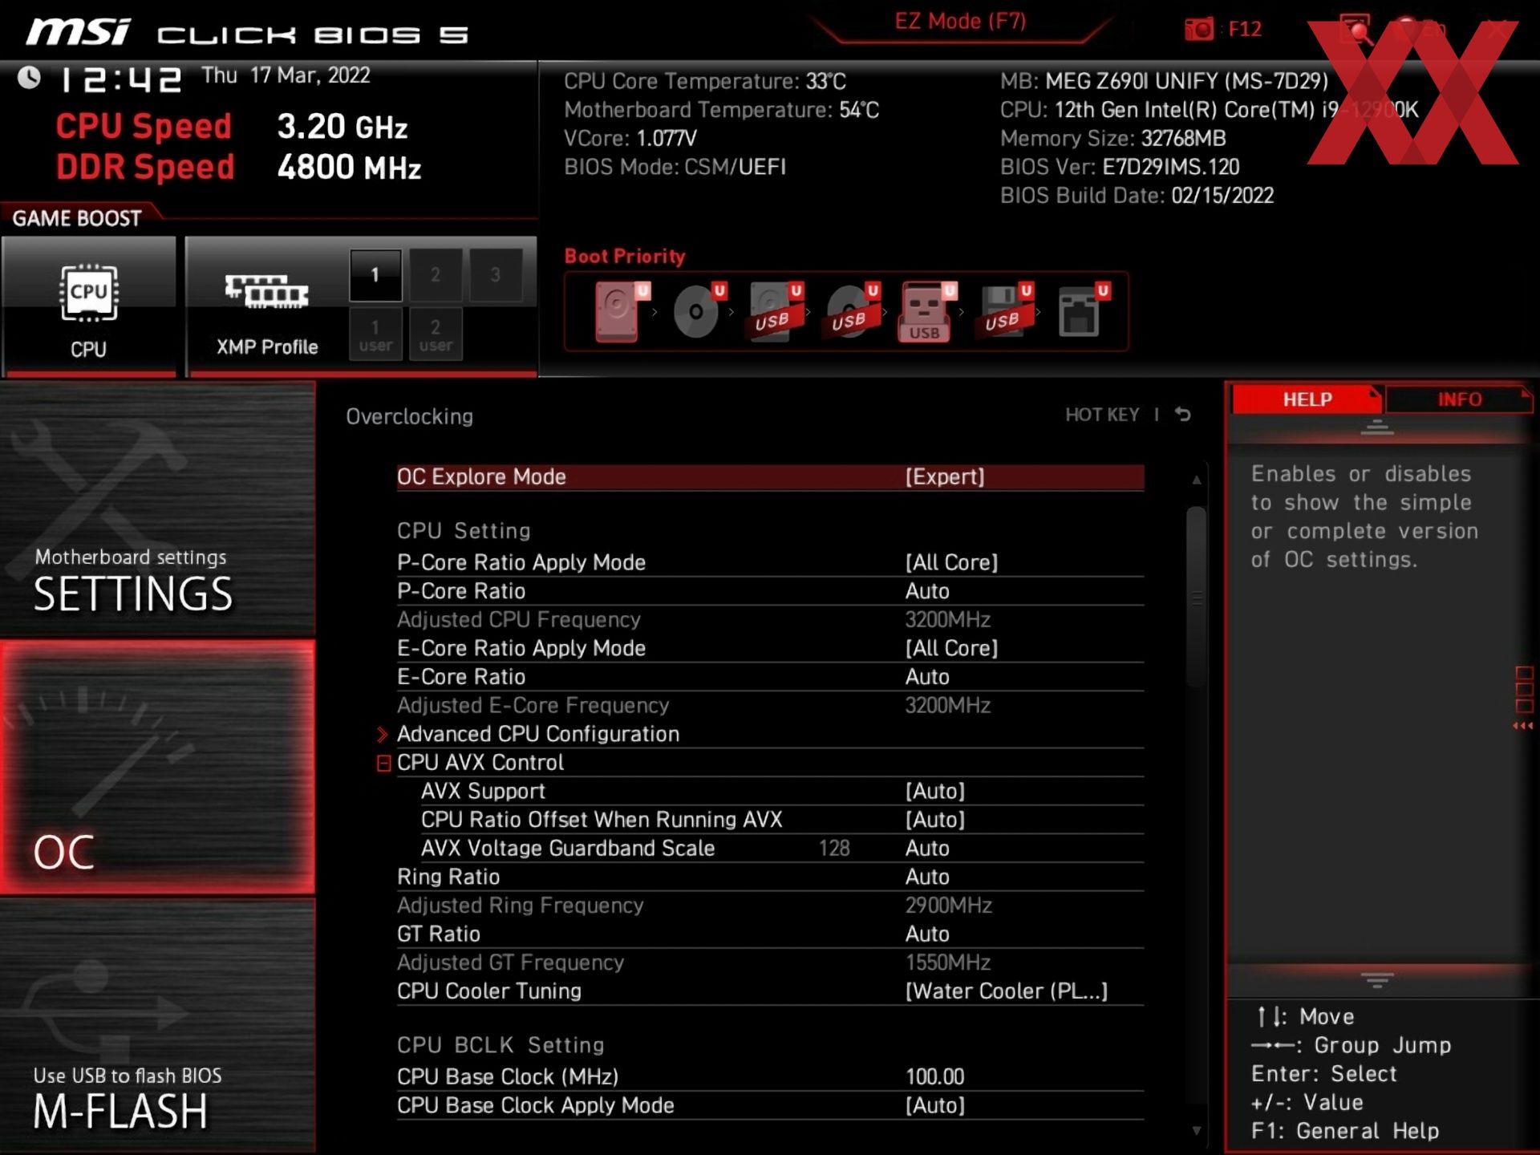This screenshot has height=1155, width=1540.
Task: Switch to EZ Mode (F7)
Action: pyautogui.click(x=960, y=22)
